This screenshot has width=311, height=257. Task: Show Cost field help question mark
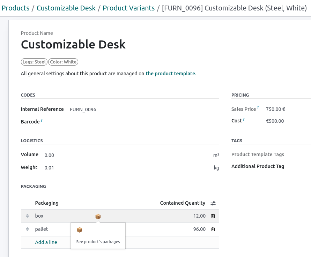[244, 120]
